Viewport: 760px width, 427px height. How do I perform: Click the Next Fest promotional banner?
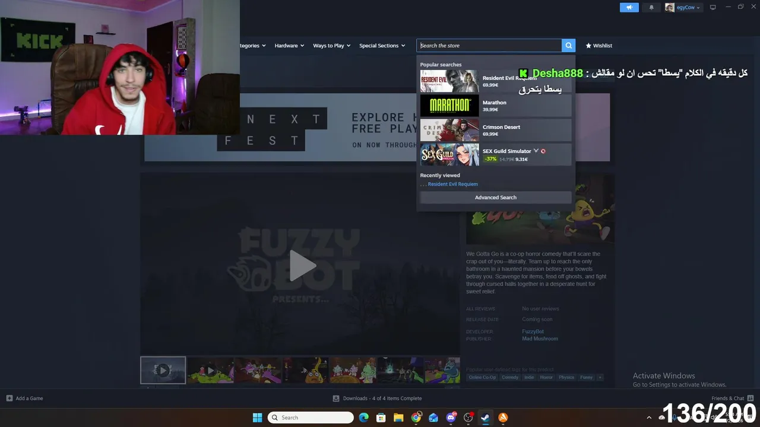[x=377, y=127]
